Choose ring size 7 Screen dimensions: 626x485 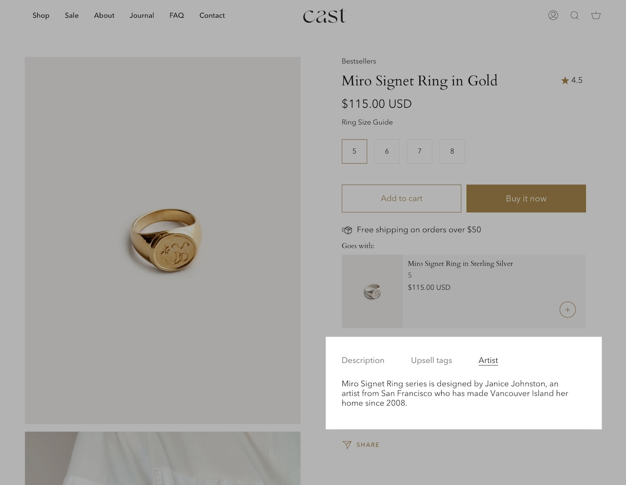419,151
